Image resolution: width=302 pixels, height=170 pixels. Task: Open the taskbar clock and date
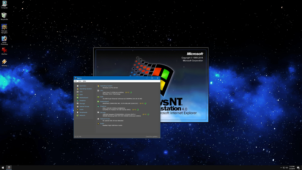(292, 168)
